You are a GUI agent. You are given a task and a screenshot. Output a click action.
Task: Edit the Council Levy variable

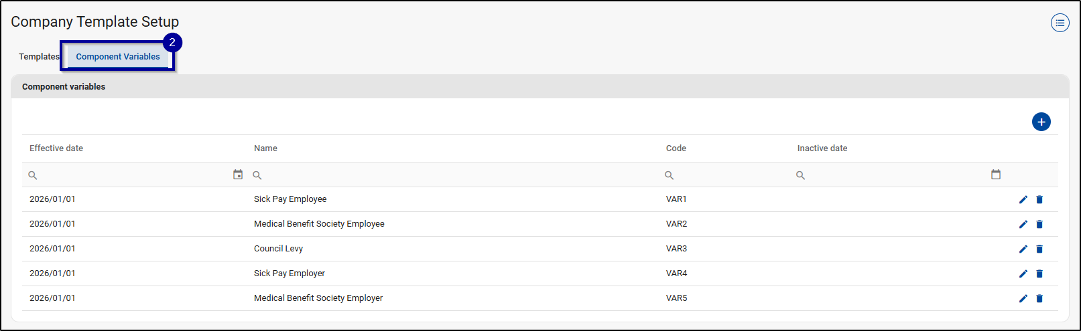(x=1023, y=249)
